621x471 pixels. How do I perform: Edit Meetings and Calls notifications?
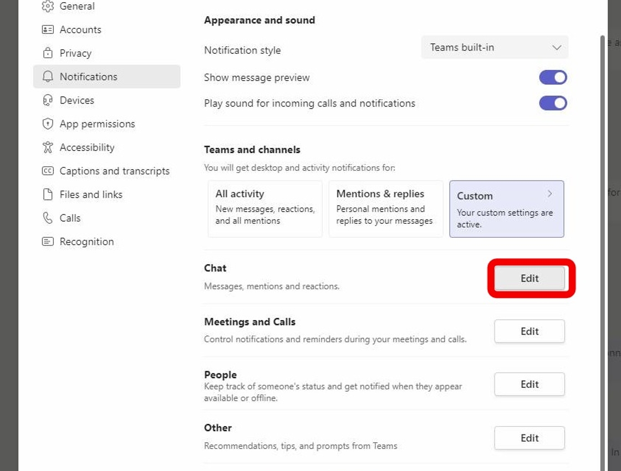coord(530,331)
